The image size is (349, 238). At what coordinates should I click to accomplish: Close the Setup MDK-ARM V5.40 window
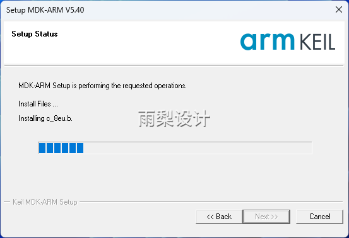pyautogui.click(x=338, y=9)
